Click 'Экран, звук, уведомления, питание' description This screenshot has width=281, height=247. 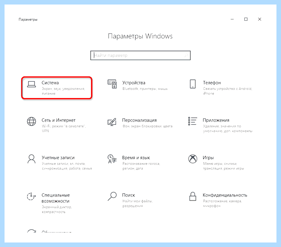pyautogui.click(x=63, y=91)
